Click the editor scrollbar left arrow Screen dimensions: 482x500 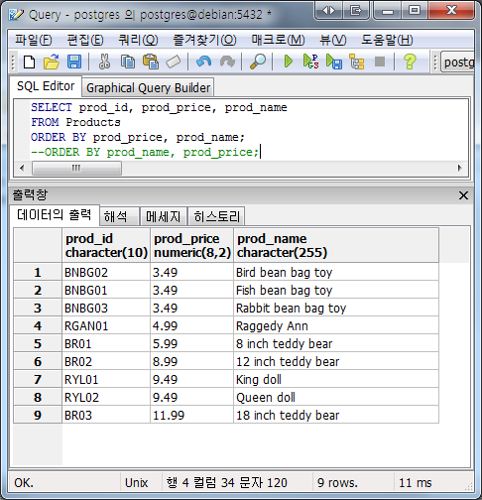[22, 168]
